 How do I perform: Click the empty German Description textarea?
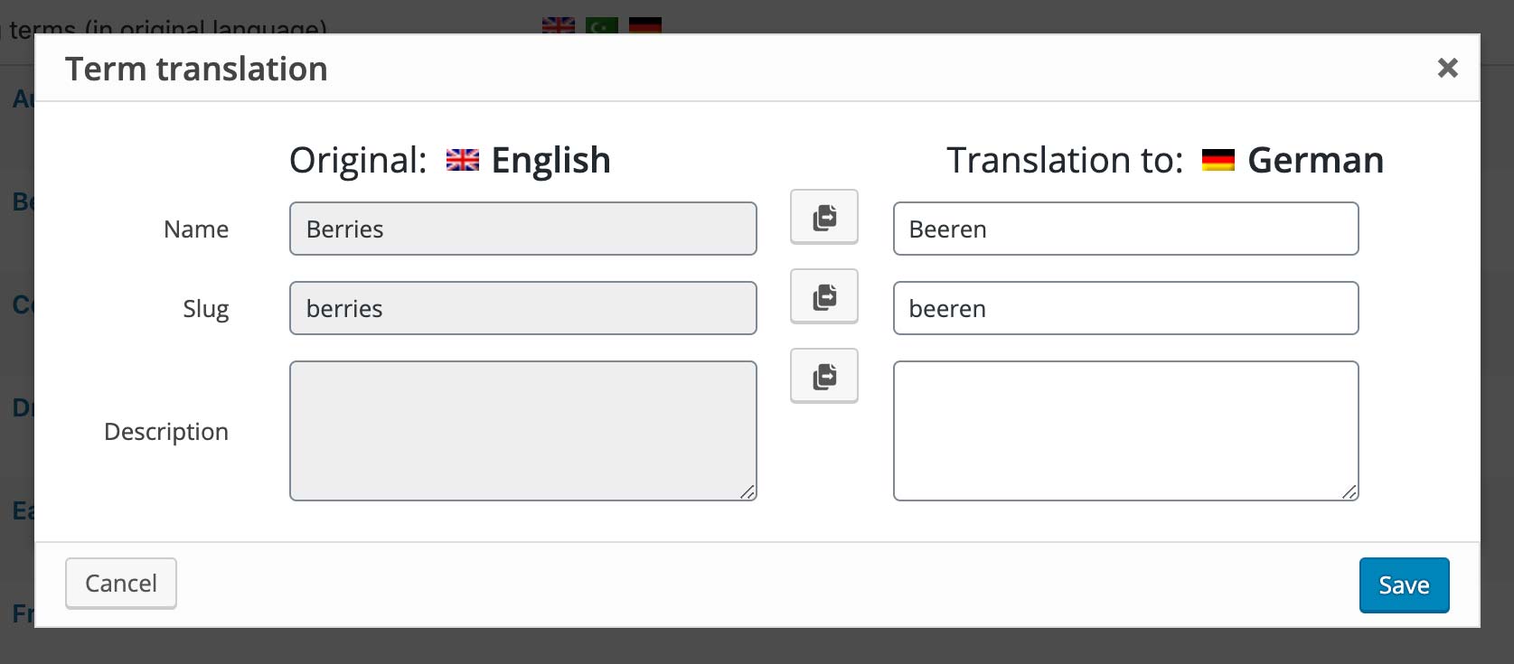1125,431
